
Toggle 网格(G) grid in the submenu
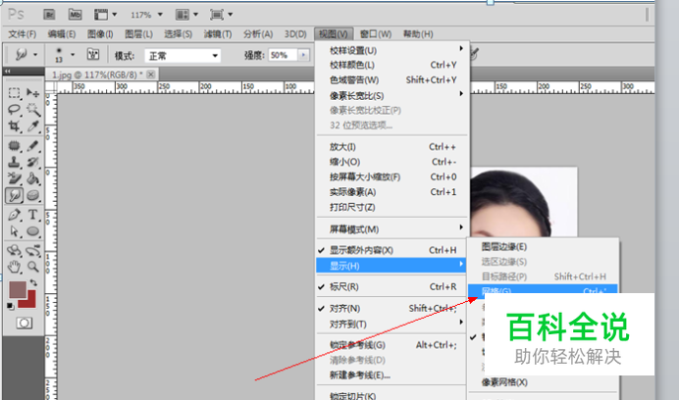pos(543,289)
